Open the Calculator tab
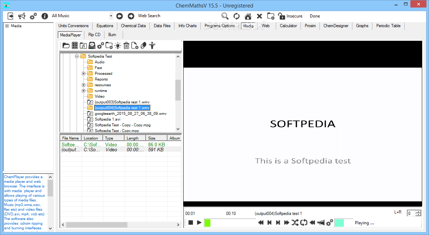Image resolution: width=429 pixels, height=235 pixels. pyautogui.click(x=288, y=26)
